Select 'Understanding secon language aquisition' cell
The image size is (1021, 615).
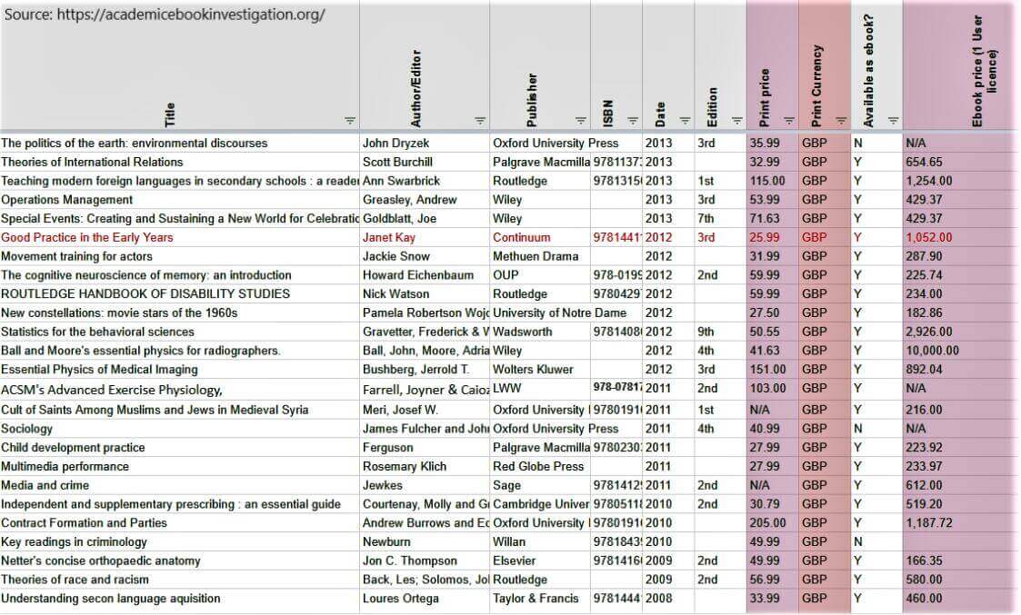pyautogui.click(x=180, y=599)
